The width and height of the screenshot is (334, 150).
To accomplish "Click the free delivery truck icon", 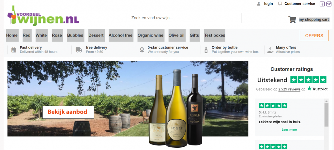I will click(79, 50).
